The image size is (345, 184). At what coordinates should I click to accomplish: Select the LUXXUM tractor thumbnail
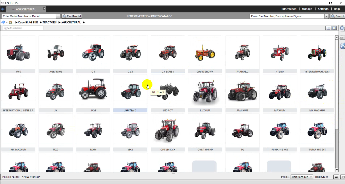point(205,93)
